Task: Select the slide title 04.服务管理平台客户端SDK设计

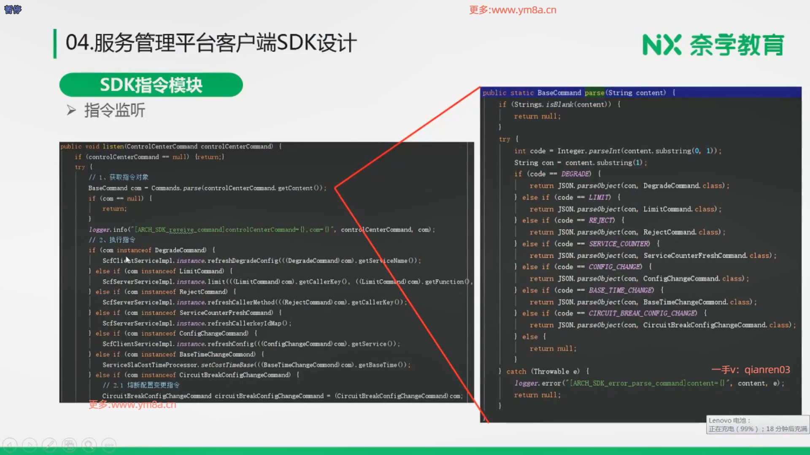Action: coord(211,43)
